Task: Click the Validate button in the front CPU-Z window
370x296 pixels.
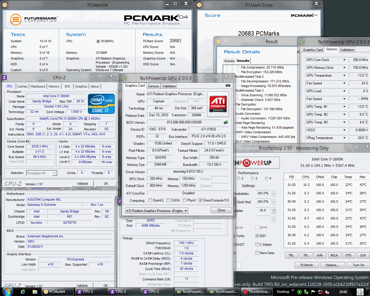Action: coord(82,184)
